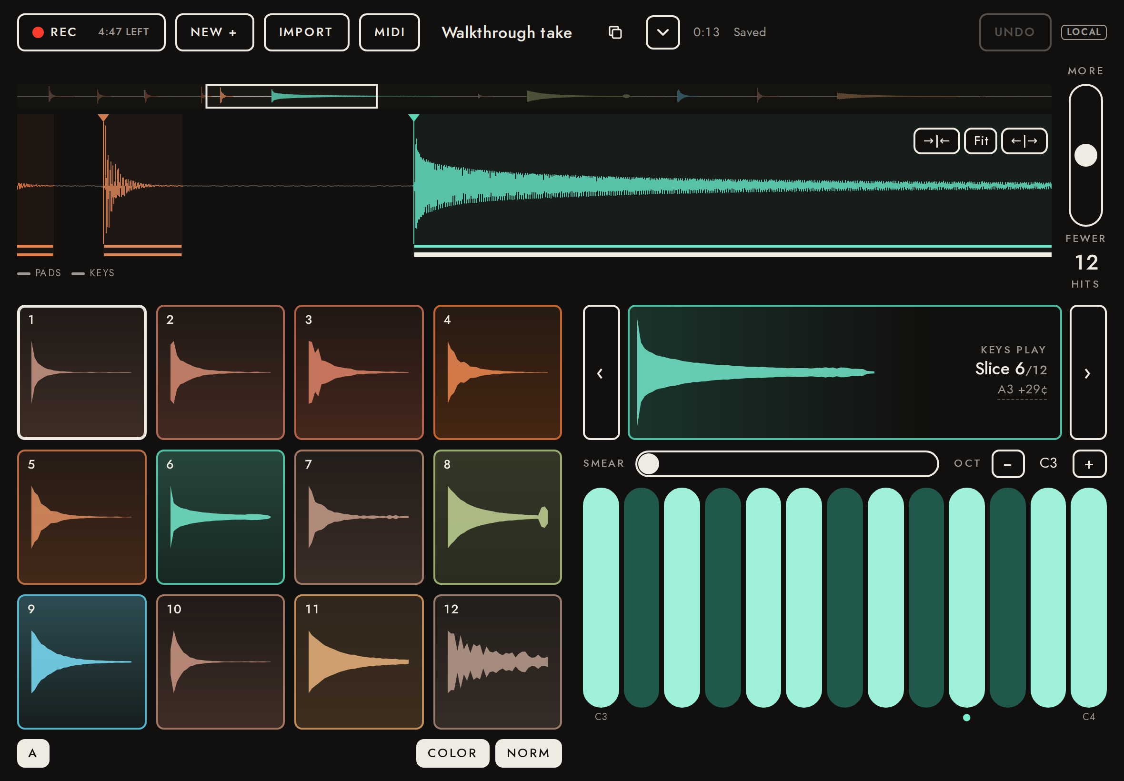Image resolution: width=1124 pixels, height=781 pixels.
Task: Click the SMEAR slider handle
Action: click(x=649, y=464)
